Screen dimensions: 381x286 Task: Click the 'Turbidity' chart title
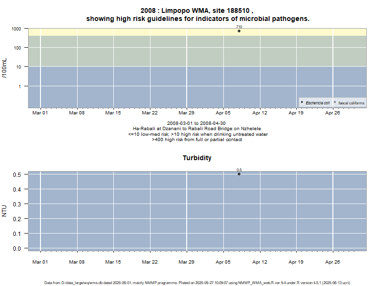click(197, 158)
